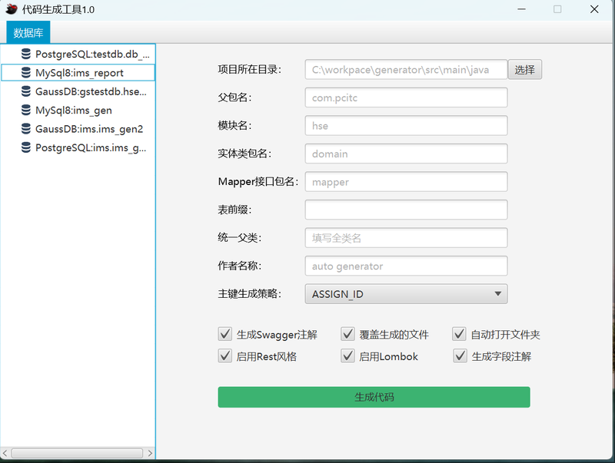Select the PostgreSQL:testdb.db connection row
Image resolution: width=615 pixels, height=463 pixels.
tap(78, 54)
